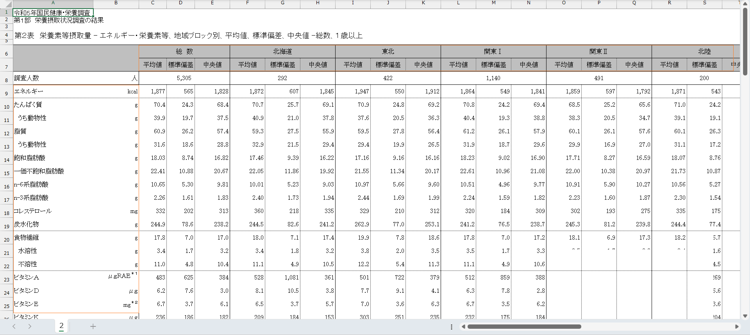This screenshot has width=750, height=335.
Task: Click the 関東Ⅱ region header cell
Action: (598, 52)
